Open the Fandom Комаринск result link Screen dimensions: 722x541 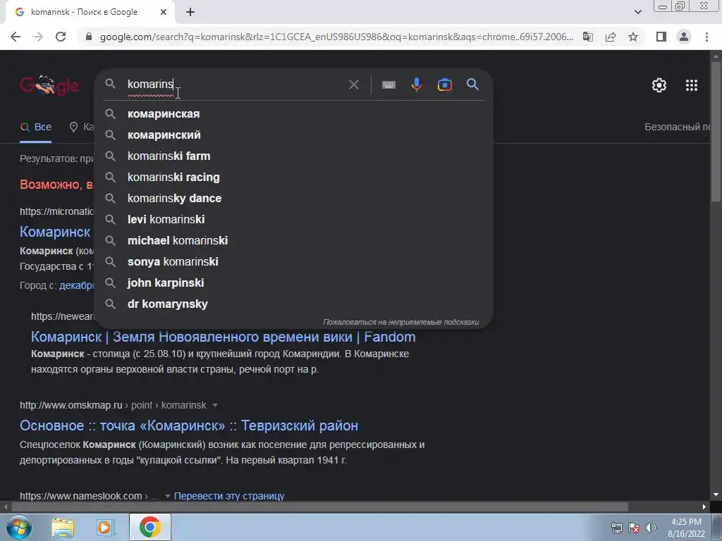(223, 337)
